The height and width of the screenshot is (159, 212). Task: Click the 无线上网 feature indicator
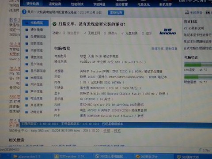(x=92, y=33)
